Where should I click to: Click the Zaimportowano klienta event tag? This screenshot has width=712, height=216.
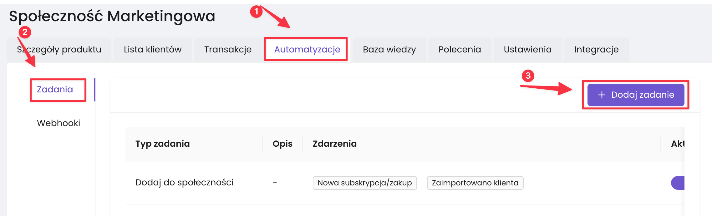(475, 183)
